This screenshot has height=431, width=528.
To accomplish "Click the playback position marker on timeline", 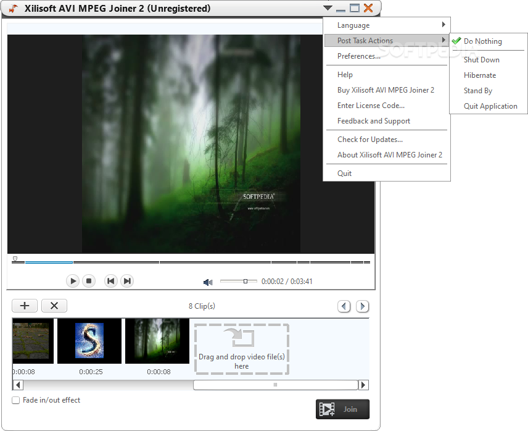I will 15,259.
